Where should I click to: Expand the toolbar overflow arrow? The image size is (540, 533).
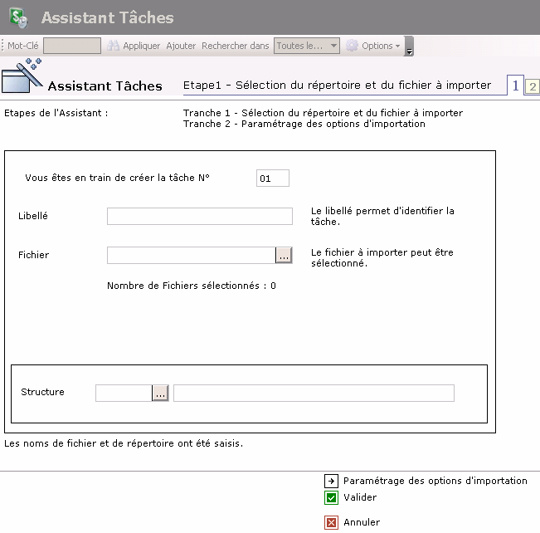click(x=409, y=48)
